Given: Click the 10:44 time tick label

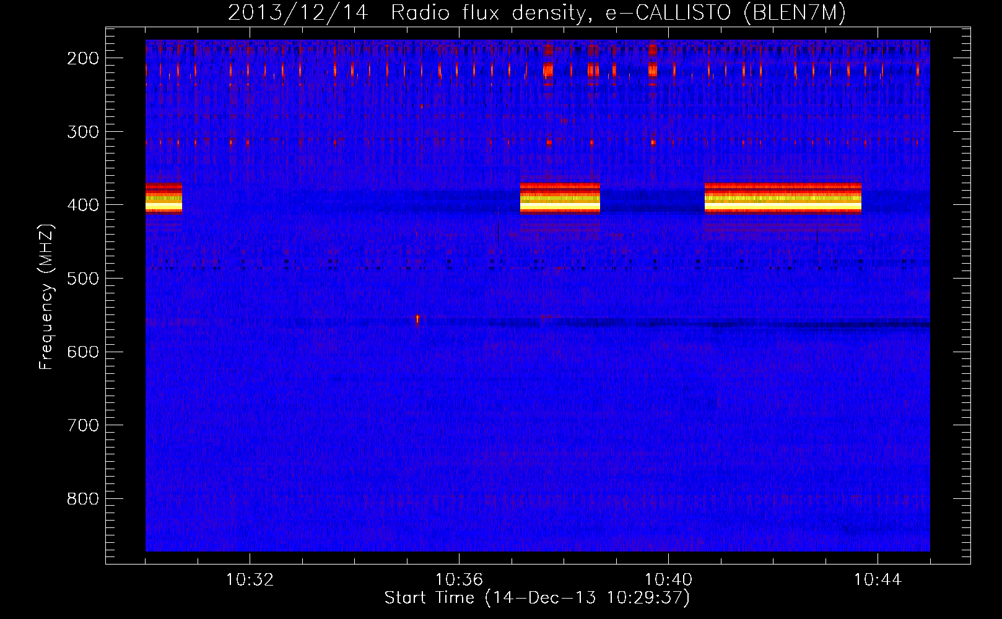Looking at the screenshot, I should pos(878,580).
